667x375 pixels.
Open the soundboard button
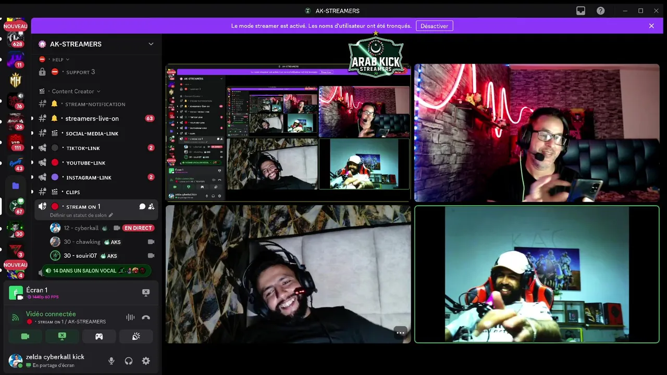tap(136, 336)
